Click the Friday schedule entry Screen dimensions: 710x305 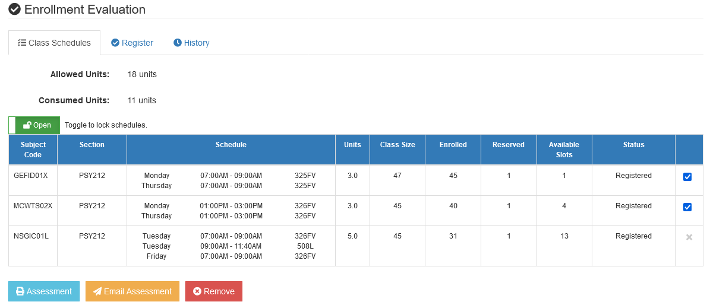[x=156, y=256]
